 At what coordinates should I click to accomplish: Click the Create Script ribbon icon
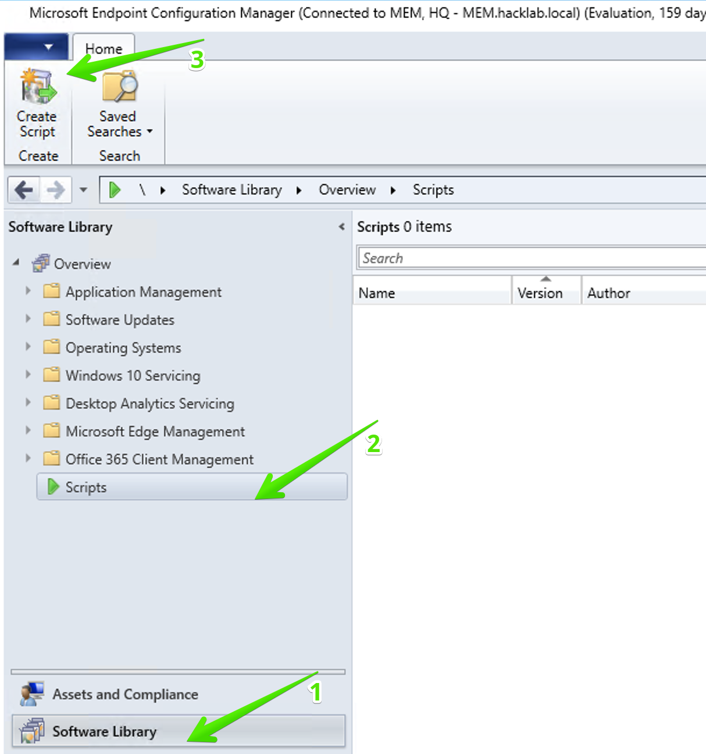tap(38, 86)
